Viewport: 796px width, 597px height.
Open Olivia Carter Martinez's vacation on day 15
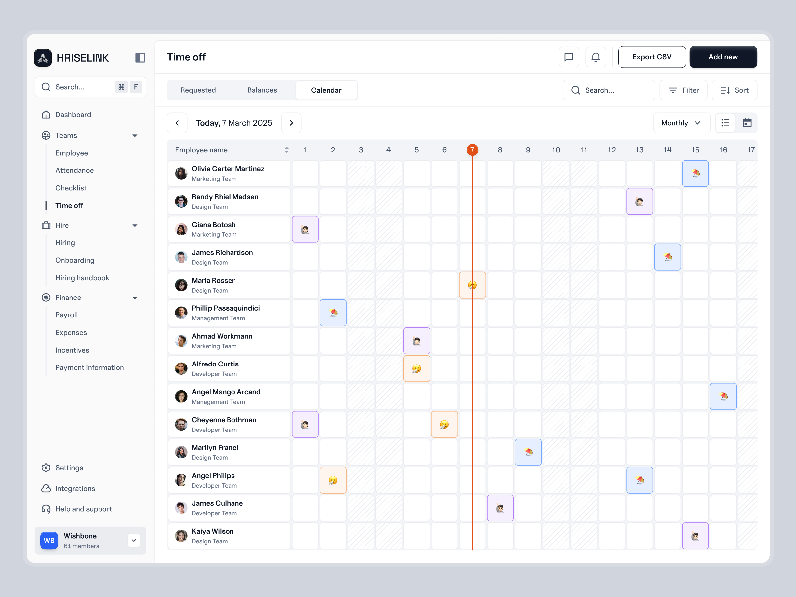[695, 173]
